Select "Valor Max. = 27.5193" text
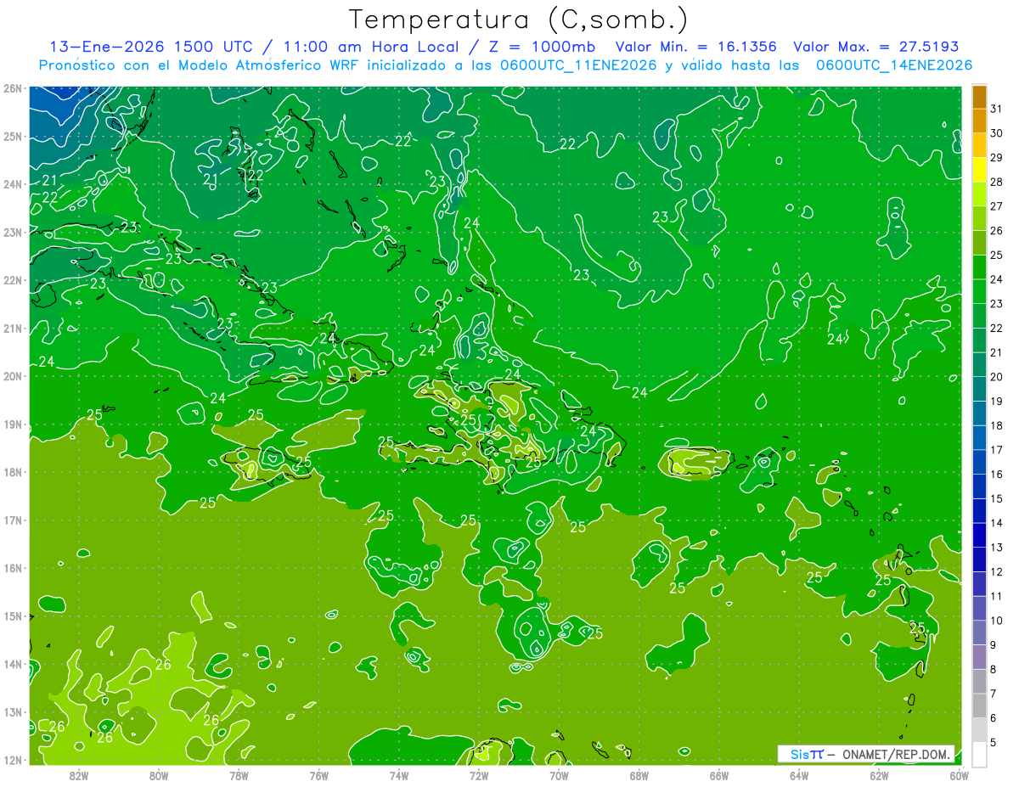 875,47
